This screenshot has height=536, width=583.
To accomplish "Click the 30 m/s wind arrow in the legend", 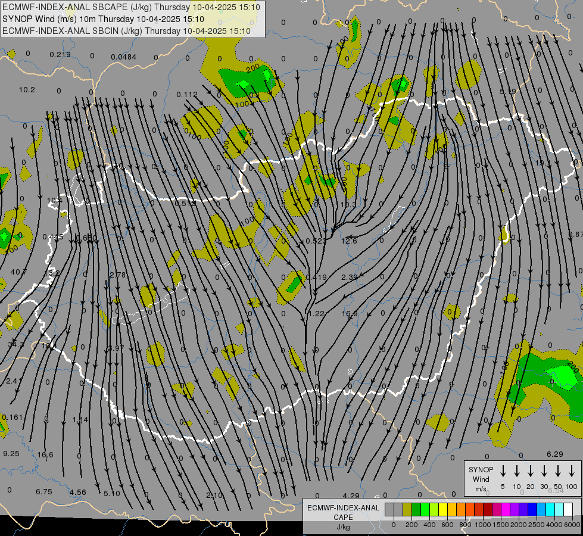I will click(x=544, y=471).
